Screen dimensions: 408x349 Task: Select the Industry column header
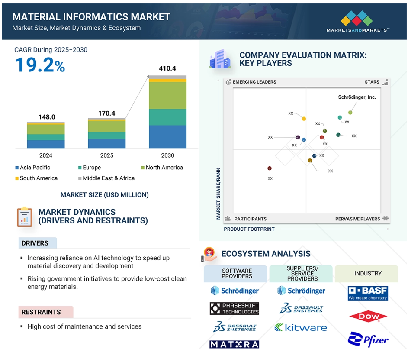pos(366,274)
